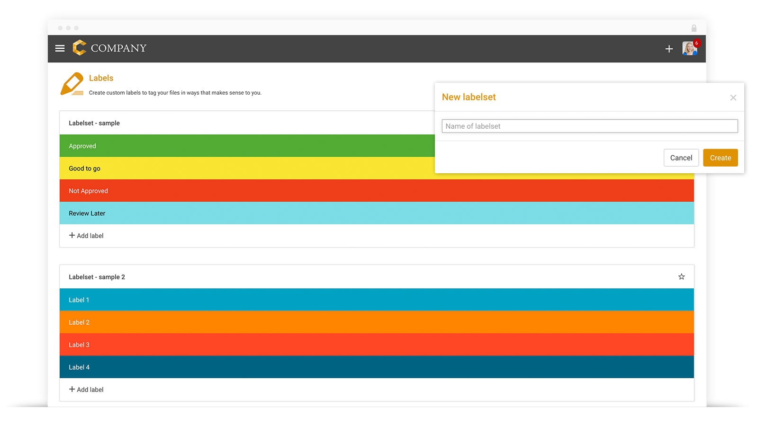
Task: Open the user profile avatar
Action: [x=689, y=48]
